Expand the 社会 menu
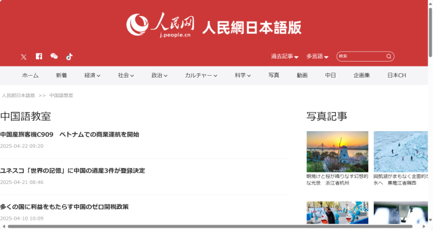The height and width of the screenshot is (229, 433). click(126, 76)
